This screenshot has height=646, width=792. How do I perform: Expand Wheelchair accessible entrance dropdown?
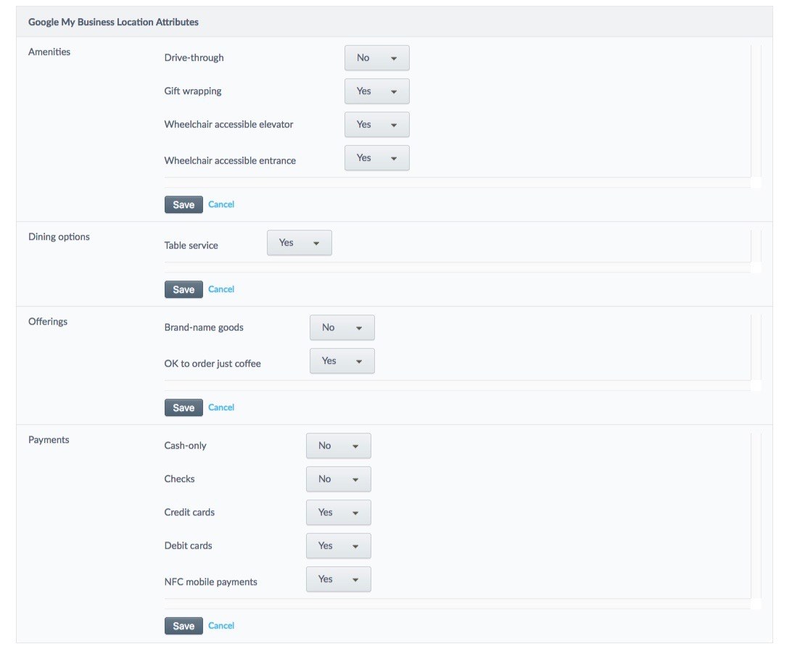point(376,158)
